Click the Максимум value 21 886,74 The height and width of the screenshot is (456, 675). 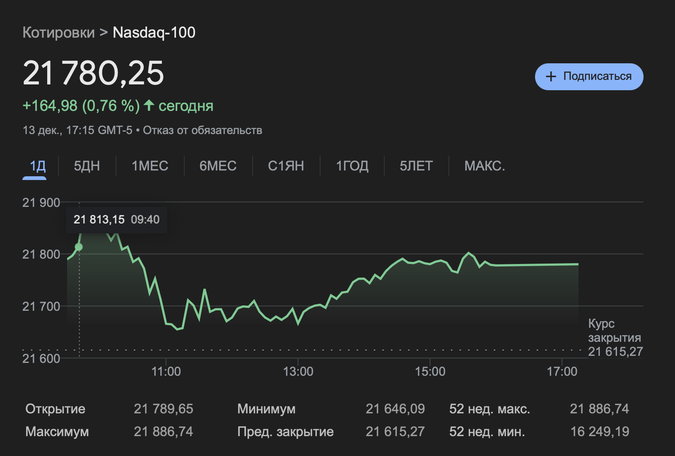coord(163,432)
